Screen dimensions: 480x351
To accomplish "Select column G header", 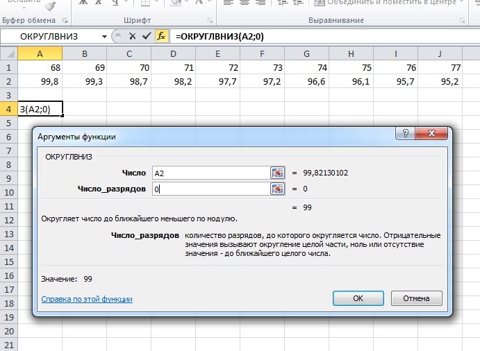I will coord(306,54).
